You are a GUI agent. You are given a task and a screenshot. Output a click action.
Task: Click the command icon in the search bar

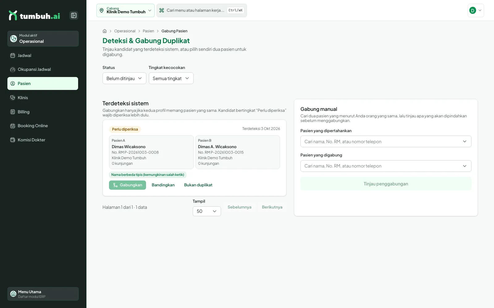[161, 10]
